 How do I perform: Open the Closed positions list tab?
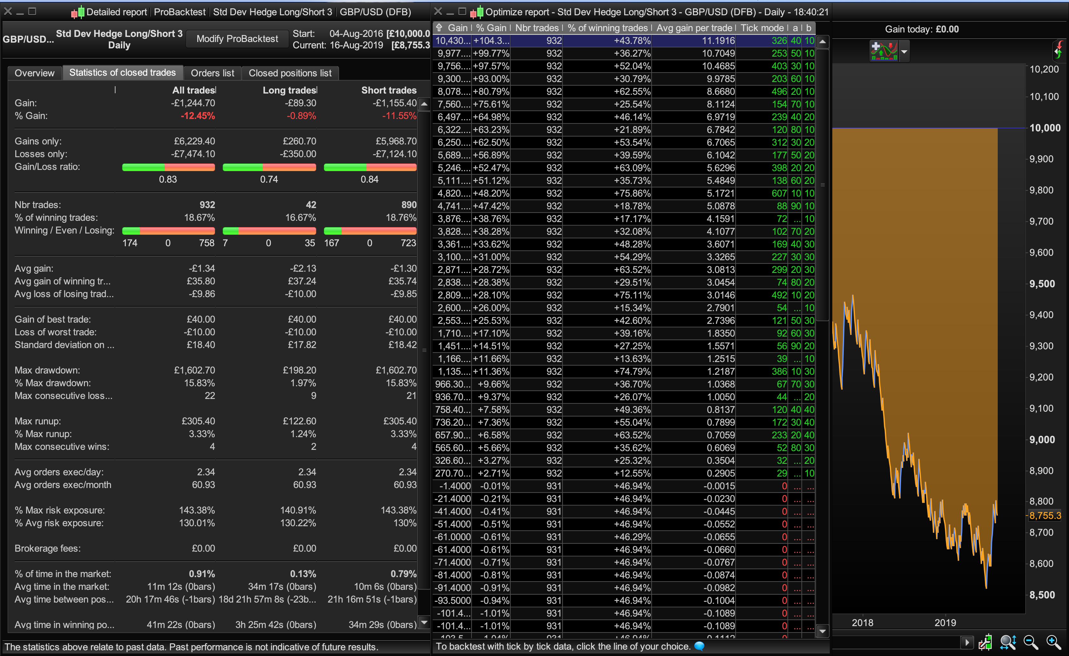point(290,73)
